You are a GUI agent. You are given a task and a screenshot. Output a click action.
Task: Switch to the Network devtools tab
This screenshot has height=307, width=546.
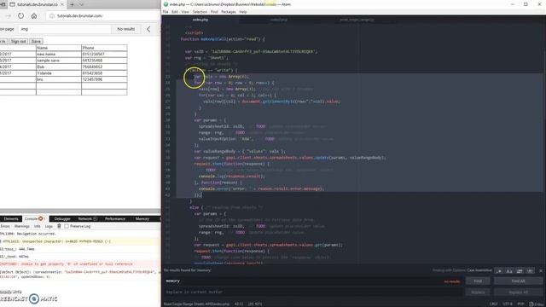click(x=87, y=218)
